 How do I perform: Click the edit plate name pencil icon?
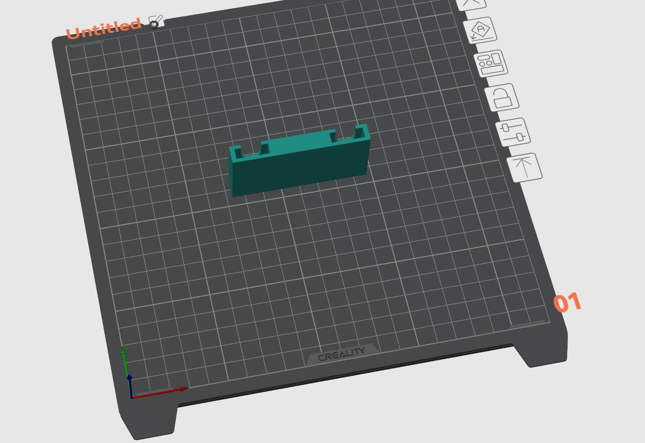(x=156, y=22)
